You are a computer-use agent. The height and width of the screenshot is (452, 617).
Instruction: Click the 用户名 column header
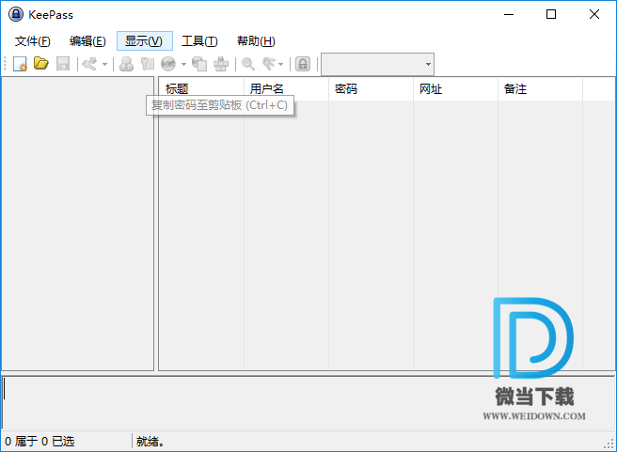[285, 89]
